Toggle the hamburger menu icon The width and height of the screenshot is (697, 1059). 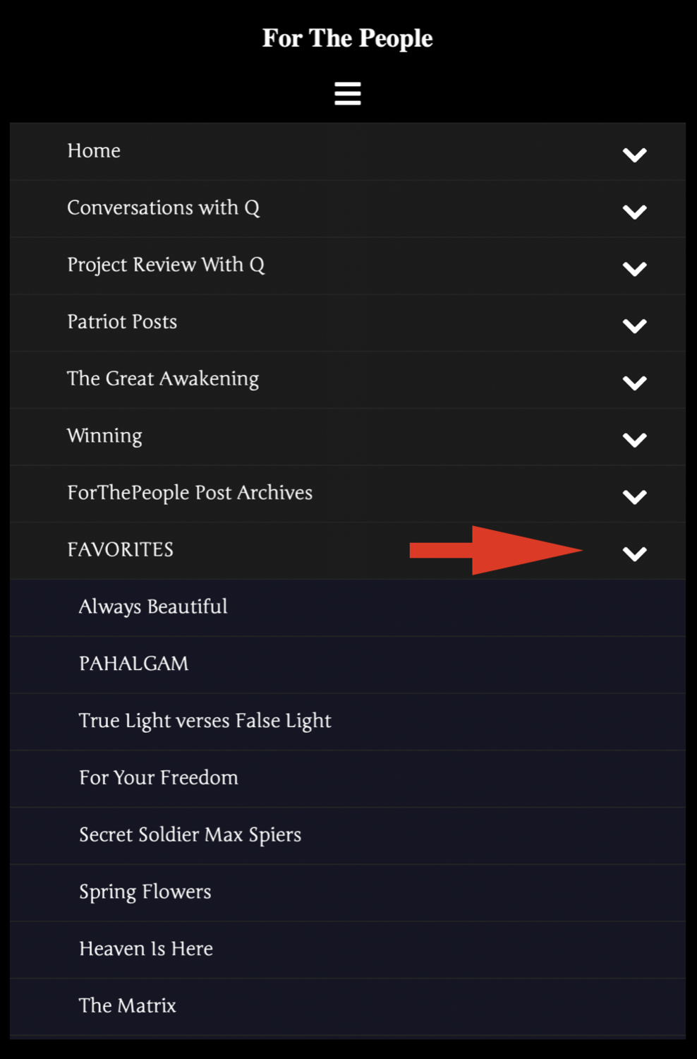click(x=348, y=93)
